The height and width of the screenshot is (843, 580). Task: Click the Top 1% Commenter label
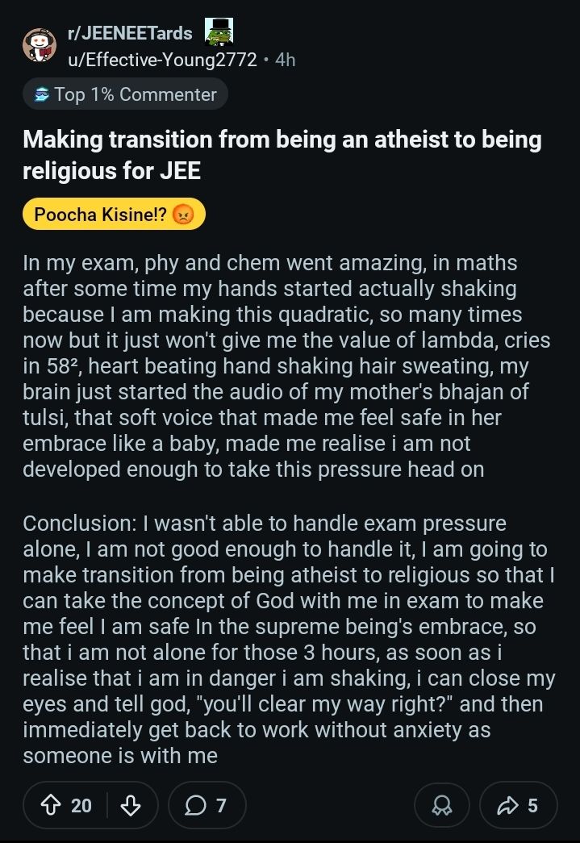coord(136,95)
